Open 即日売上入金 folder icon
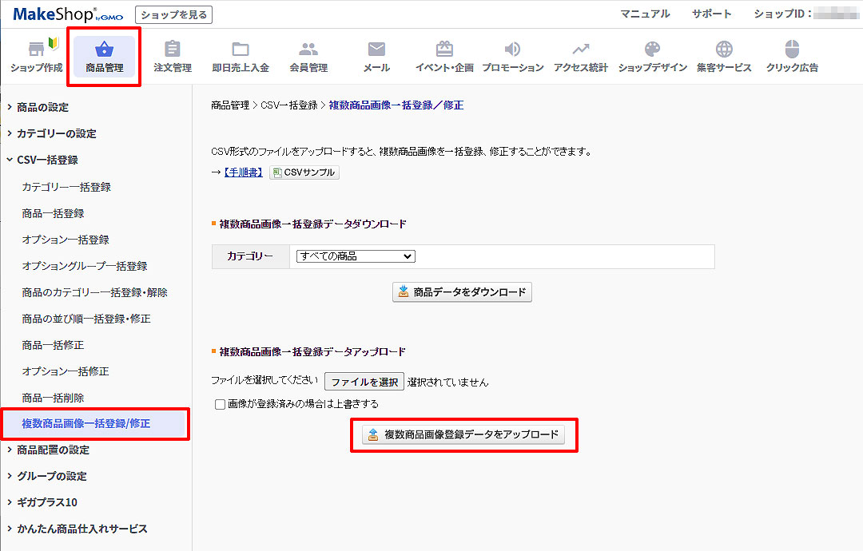 (241, 50)
